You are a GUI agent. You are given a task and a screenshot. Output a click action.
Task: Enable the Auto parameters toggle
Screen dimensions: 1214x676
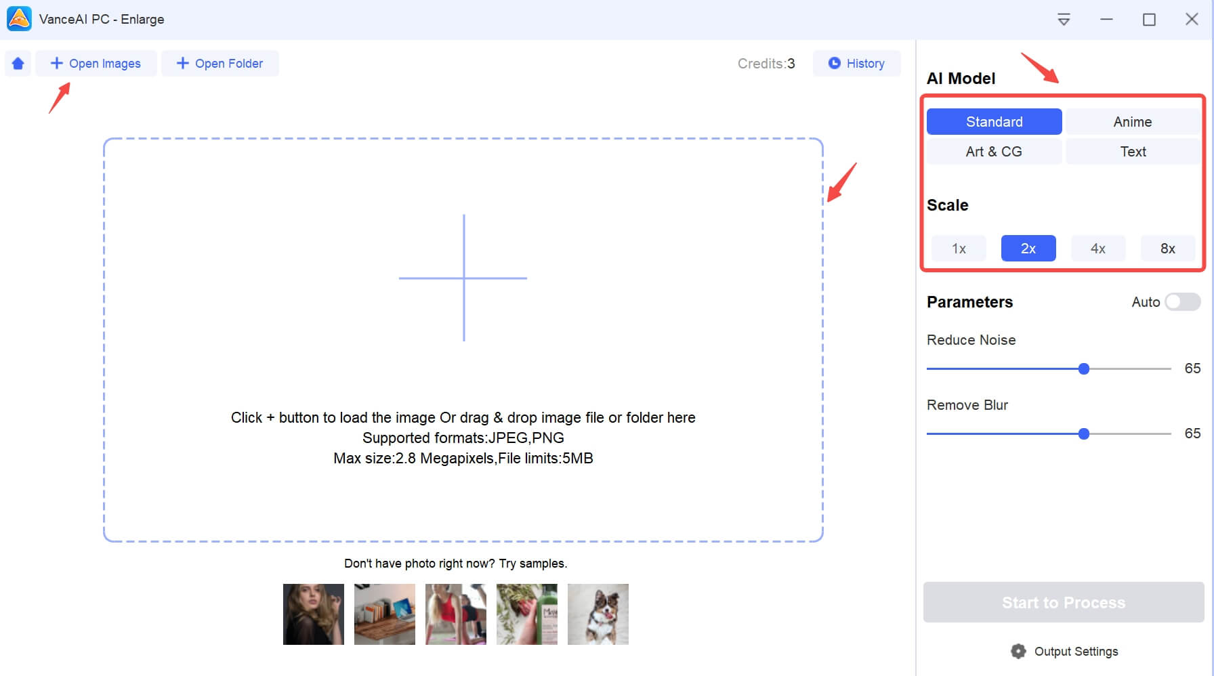(1181, 302)
